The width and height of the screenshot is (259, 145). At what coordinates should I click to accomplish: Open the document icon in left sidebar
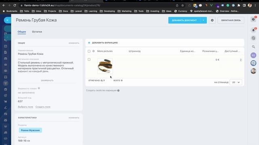pos(5,52)
